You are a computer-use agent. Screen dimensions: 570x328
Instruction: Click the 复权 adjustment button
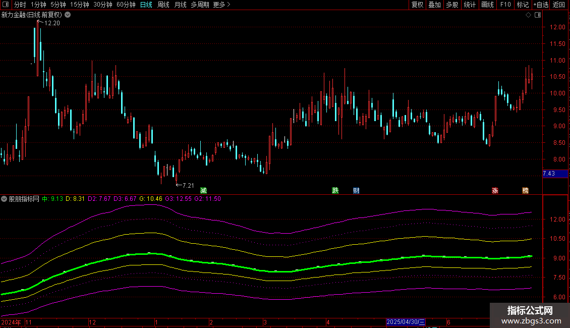417,5
